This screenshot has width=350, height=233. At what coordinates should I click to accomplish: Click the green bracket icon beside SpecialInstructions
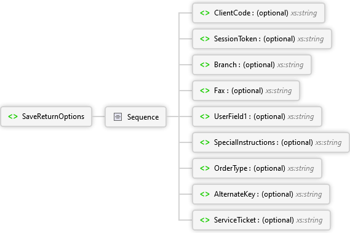coord(205,142)
